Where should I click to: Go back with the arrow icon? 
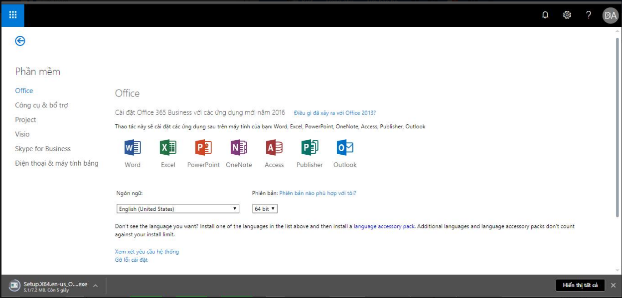pos(20,41)
